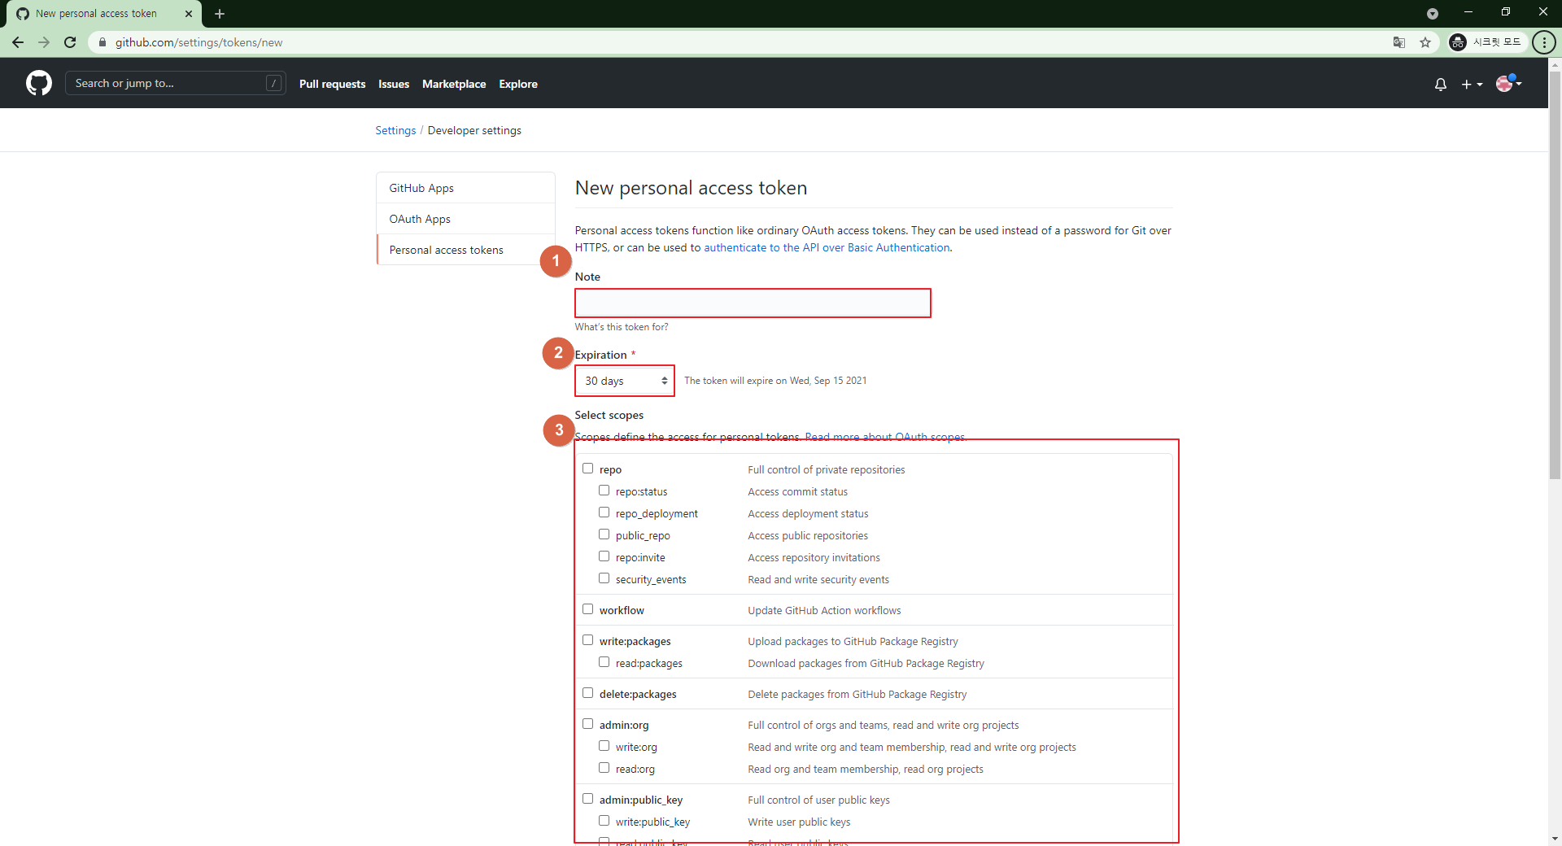Viewport: 1562px width, 846px height.
Task: Click the tab search dropdown in title bar
Action: [x=1433, y=13]
